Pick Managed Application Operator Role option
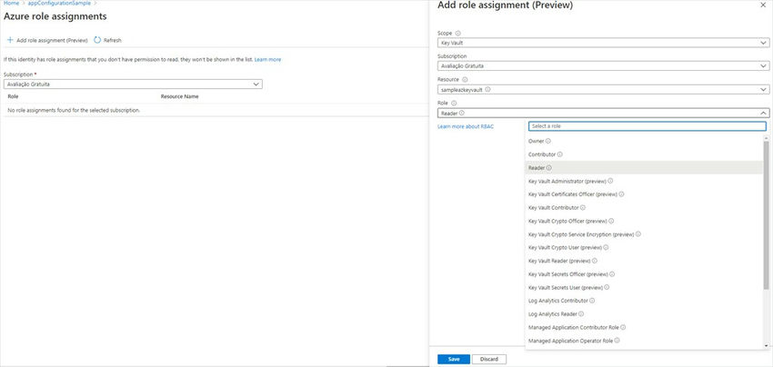 click(x=569, y=340)
